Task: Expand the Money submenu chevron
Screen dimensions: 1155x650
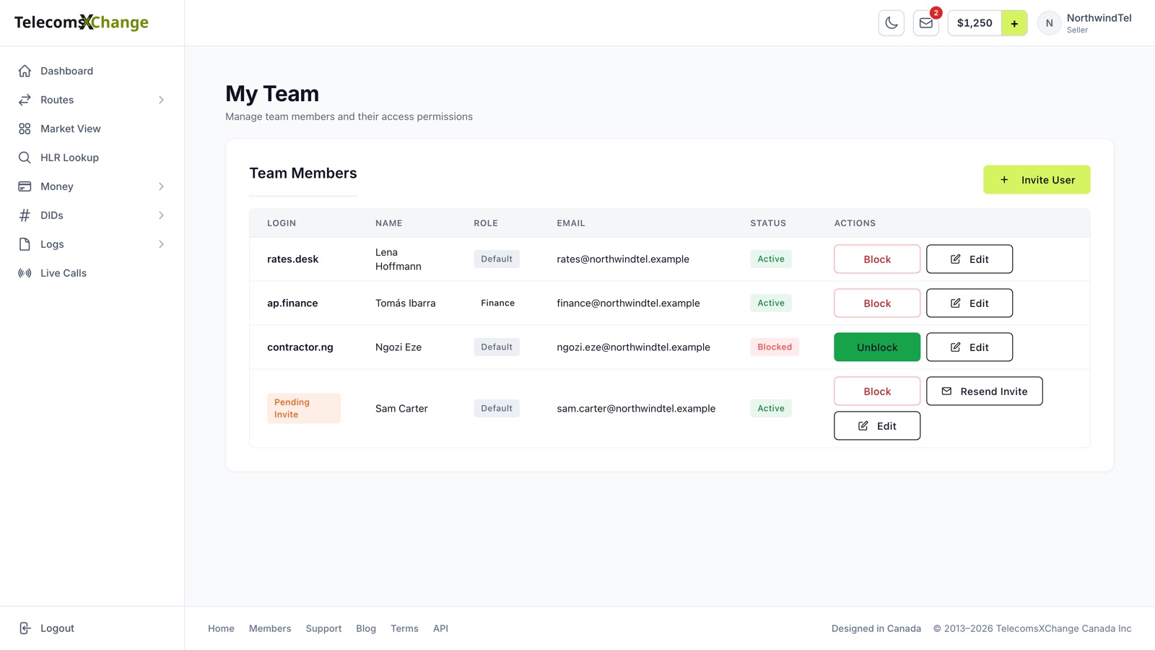Action: pyautogui.click(x=161, y=186)
